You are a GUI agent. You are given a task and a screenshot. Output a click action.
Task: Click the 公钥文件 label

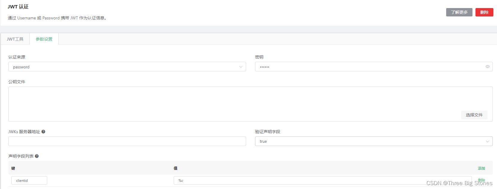click(x=17, y=82)
